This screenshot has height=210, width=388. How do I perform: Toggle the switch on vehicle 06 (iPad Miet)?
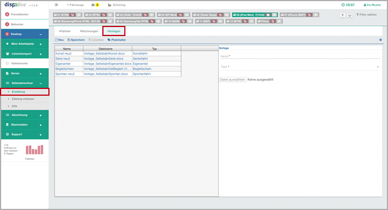pos(274,15)
